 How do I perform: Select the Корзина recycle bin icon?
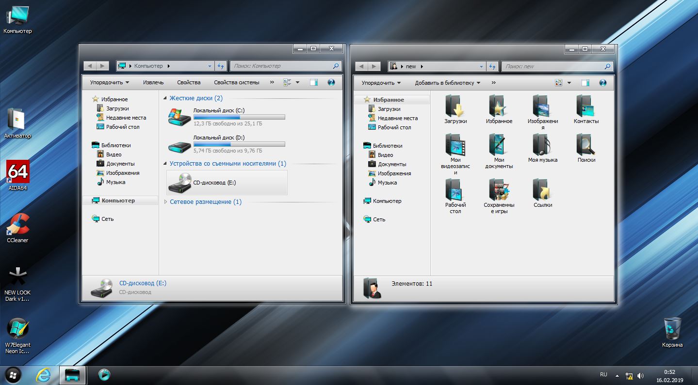click(x=672, y=332)
